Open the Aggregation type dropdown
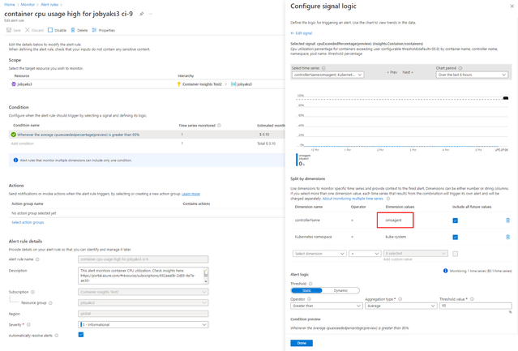The image size is (518, 351). coord(401,306)
